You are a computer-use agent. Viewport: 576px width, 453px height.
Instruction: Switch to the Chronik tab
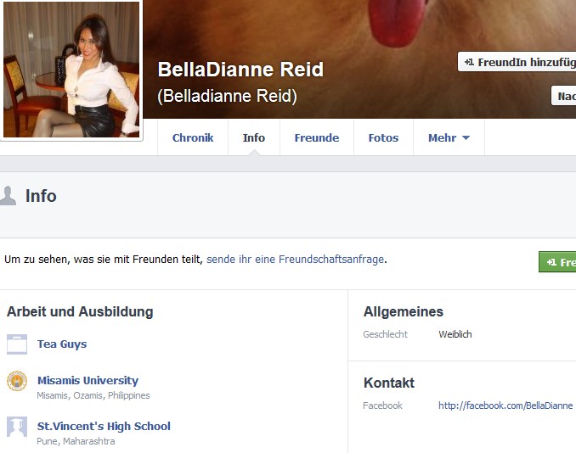tap(193, 137)
